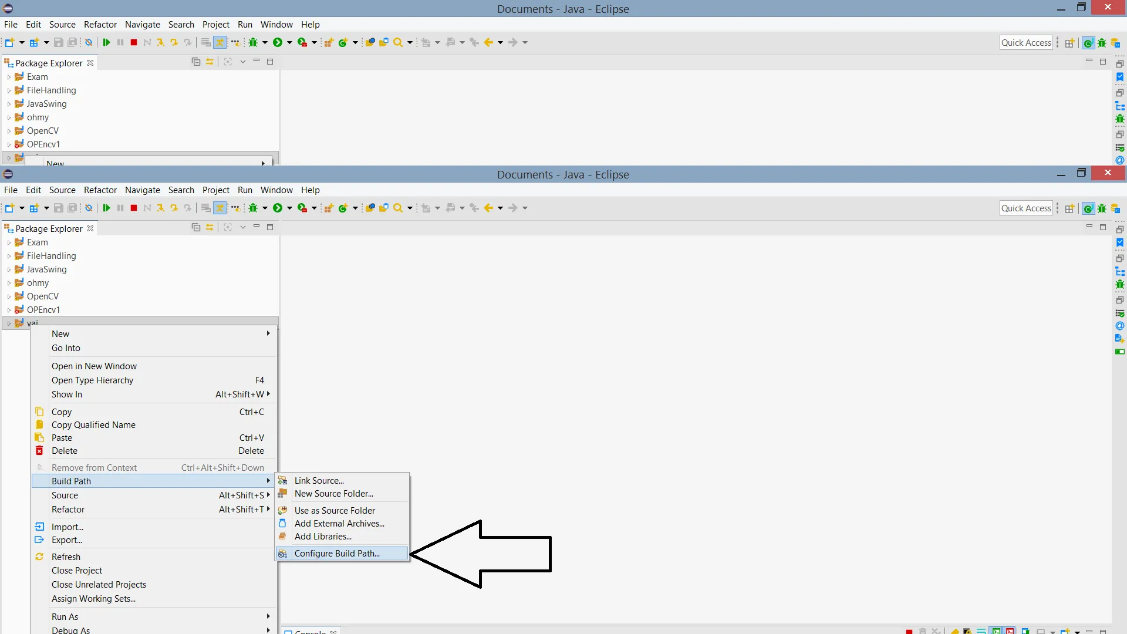Screen dimensions: 1127x634
Task: Click Collapse All icon in lower Package Explorer
Action: click(196, 227)
